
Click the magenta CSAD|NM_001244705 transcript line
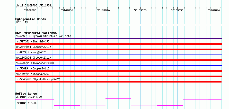pyautogui.click(x=118, y=99)
